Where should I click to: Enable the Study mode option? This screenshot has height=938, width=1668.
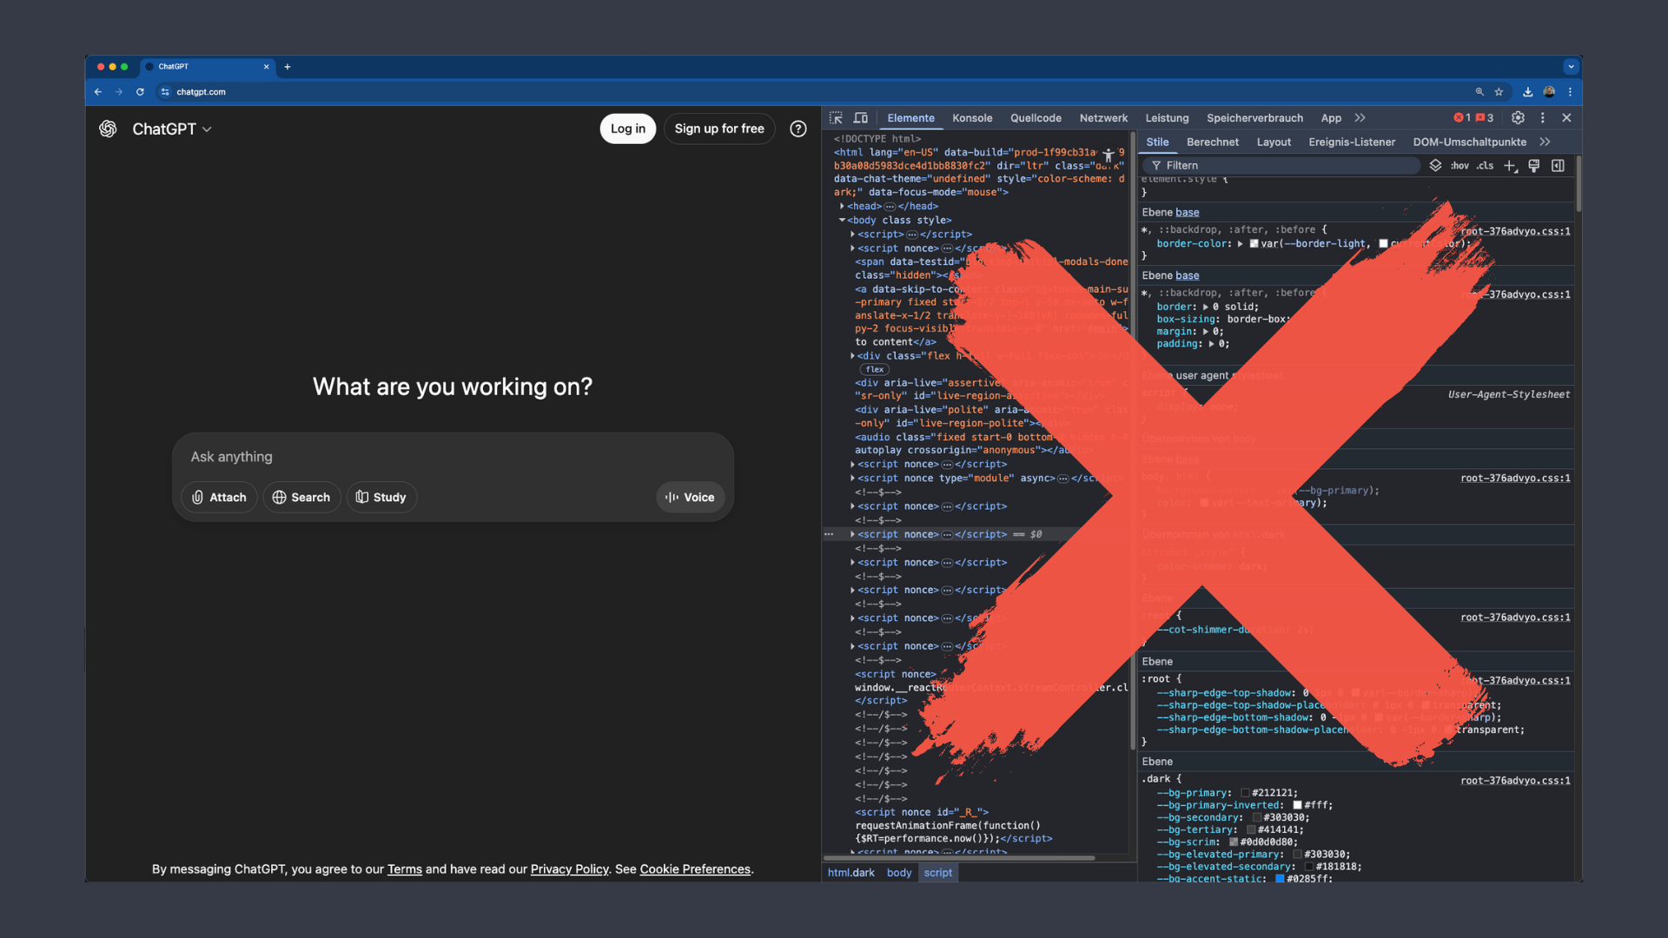[x=381, y=497]
